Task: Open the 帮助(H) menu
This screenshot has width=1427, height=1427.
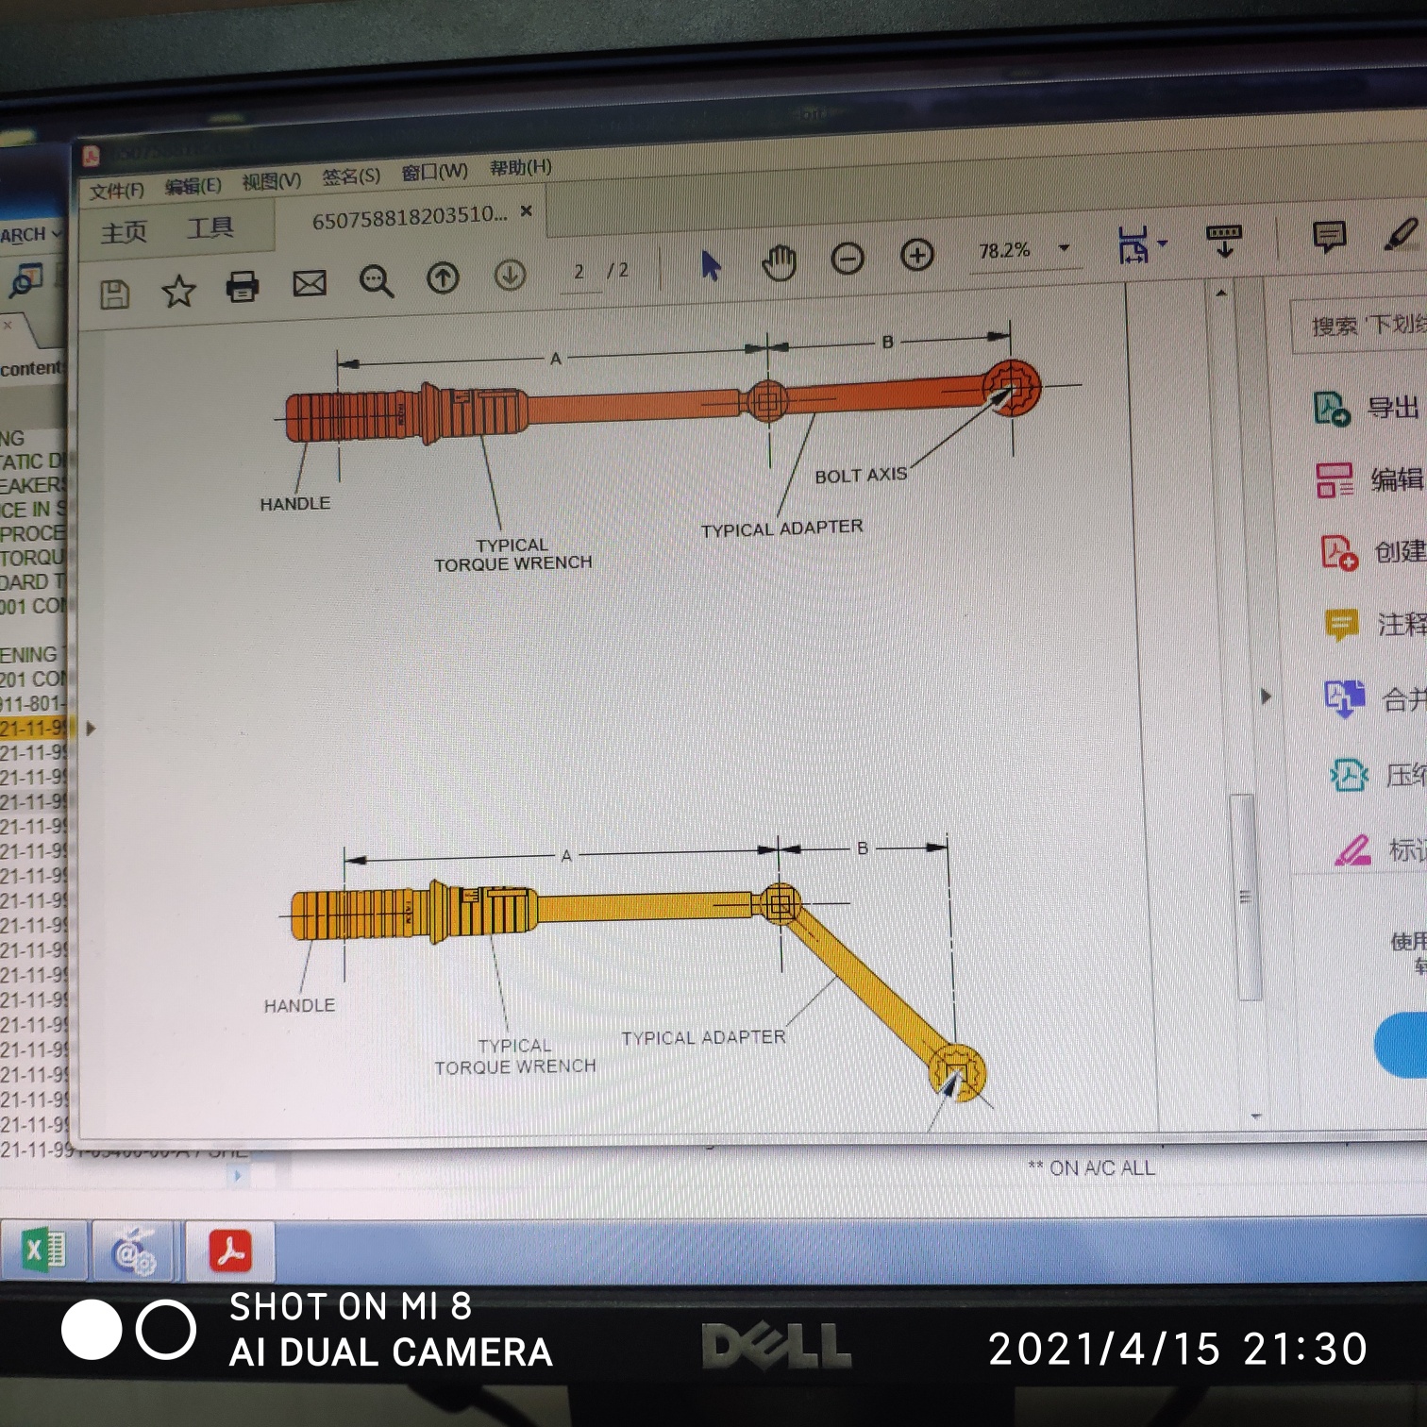Action: (520, 168)
